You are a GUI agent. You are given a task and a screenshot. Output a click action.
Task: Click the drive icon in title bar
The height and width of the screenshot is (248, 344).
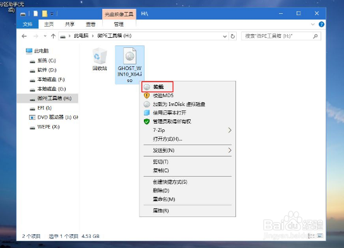[x=23, y=14]
